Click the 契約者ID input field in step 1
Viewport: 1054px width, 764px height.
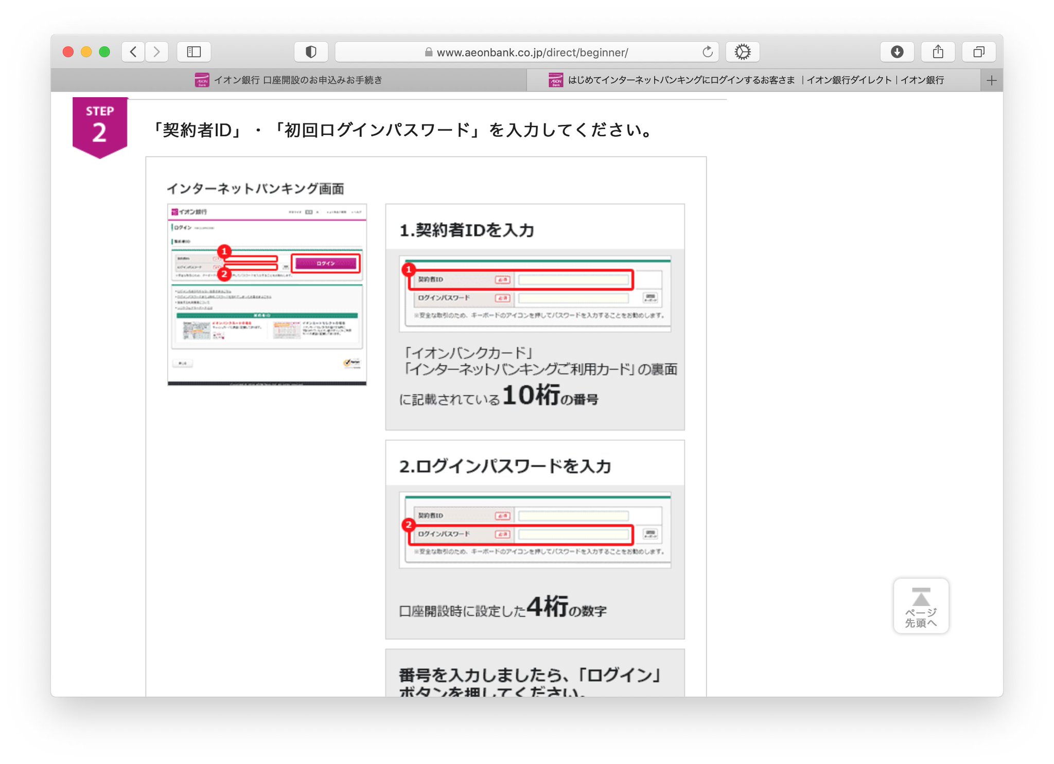coord(574,279)
